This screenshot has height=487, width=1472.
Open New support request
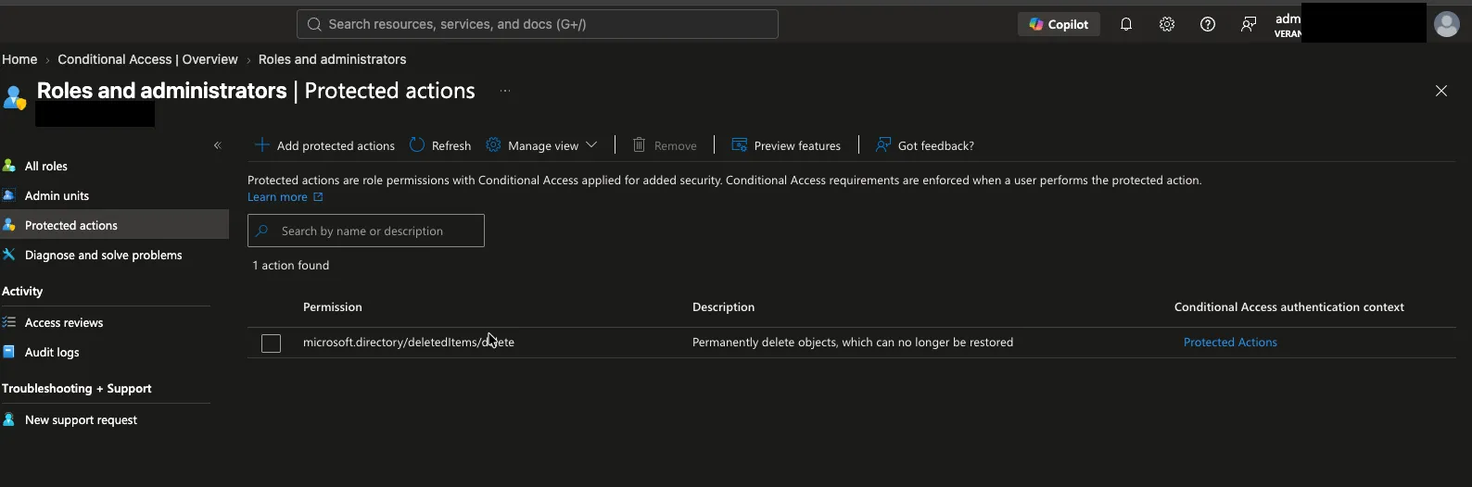coord(81,419)
